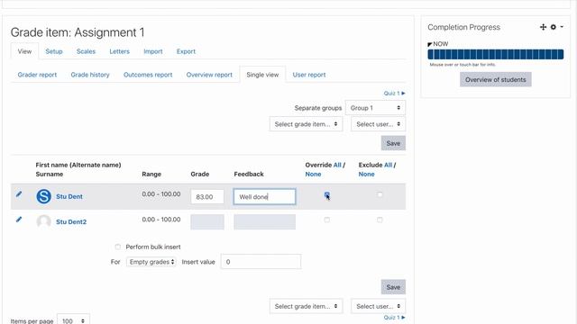This screenshot has height=324, width=577.
Task: Click the grade field showing 83.00
Action: click(x=207, y=196)
